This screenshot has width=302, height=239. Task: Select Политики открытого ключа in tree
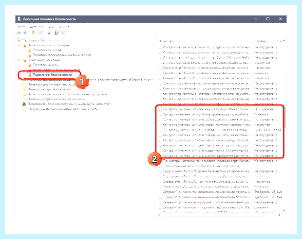[x=49, y=89]
